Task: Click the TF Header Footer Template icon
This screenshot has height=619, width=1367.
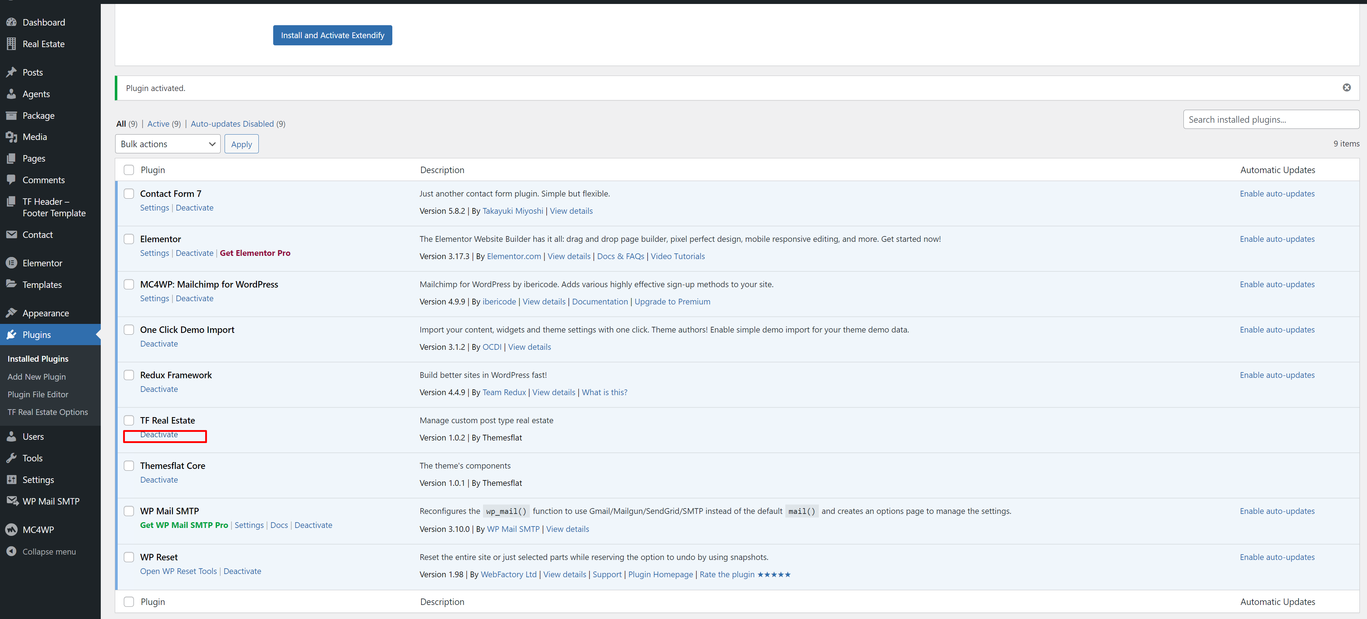Action: (11, 202)
